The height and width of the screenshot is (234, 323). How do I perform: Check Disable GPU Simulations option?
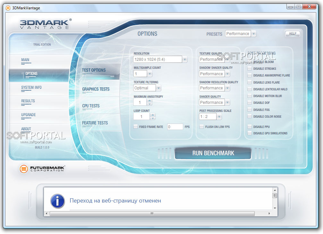coord(250,133)
